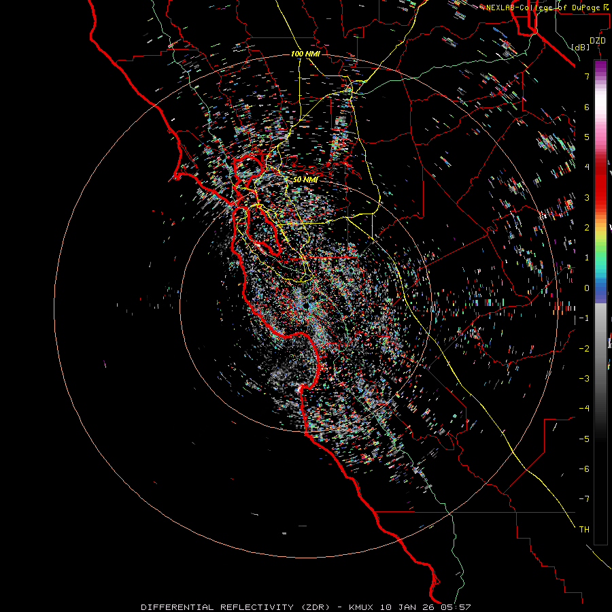Click the "[dB]" unit label
The width and height of the screenshot is (612, 612).
(x=581, y=47)
